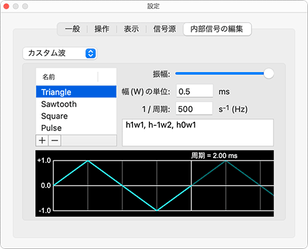Click the 名前 column header

coord(66,77)
